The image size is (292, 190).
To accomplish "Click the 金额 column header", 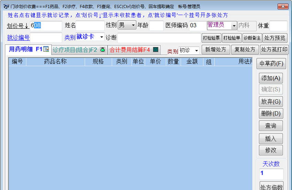I will click(192, 62).
